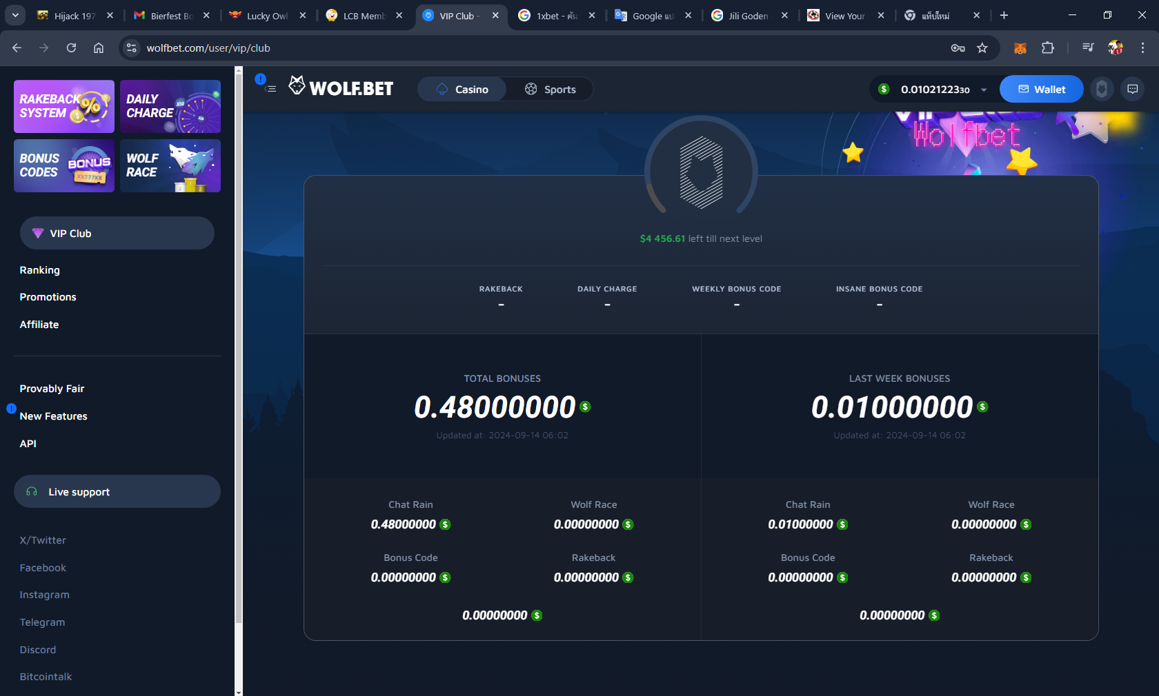Click the total bonuses value 0.48000000

pos(495,407)
